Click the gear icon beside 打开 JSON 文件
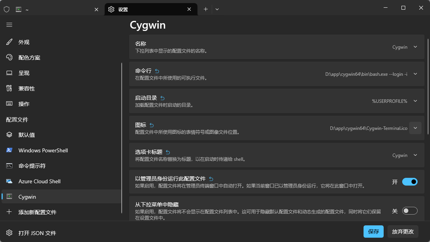Viewport: 430px width, 242px height. (9, 233)
